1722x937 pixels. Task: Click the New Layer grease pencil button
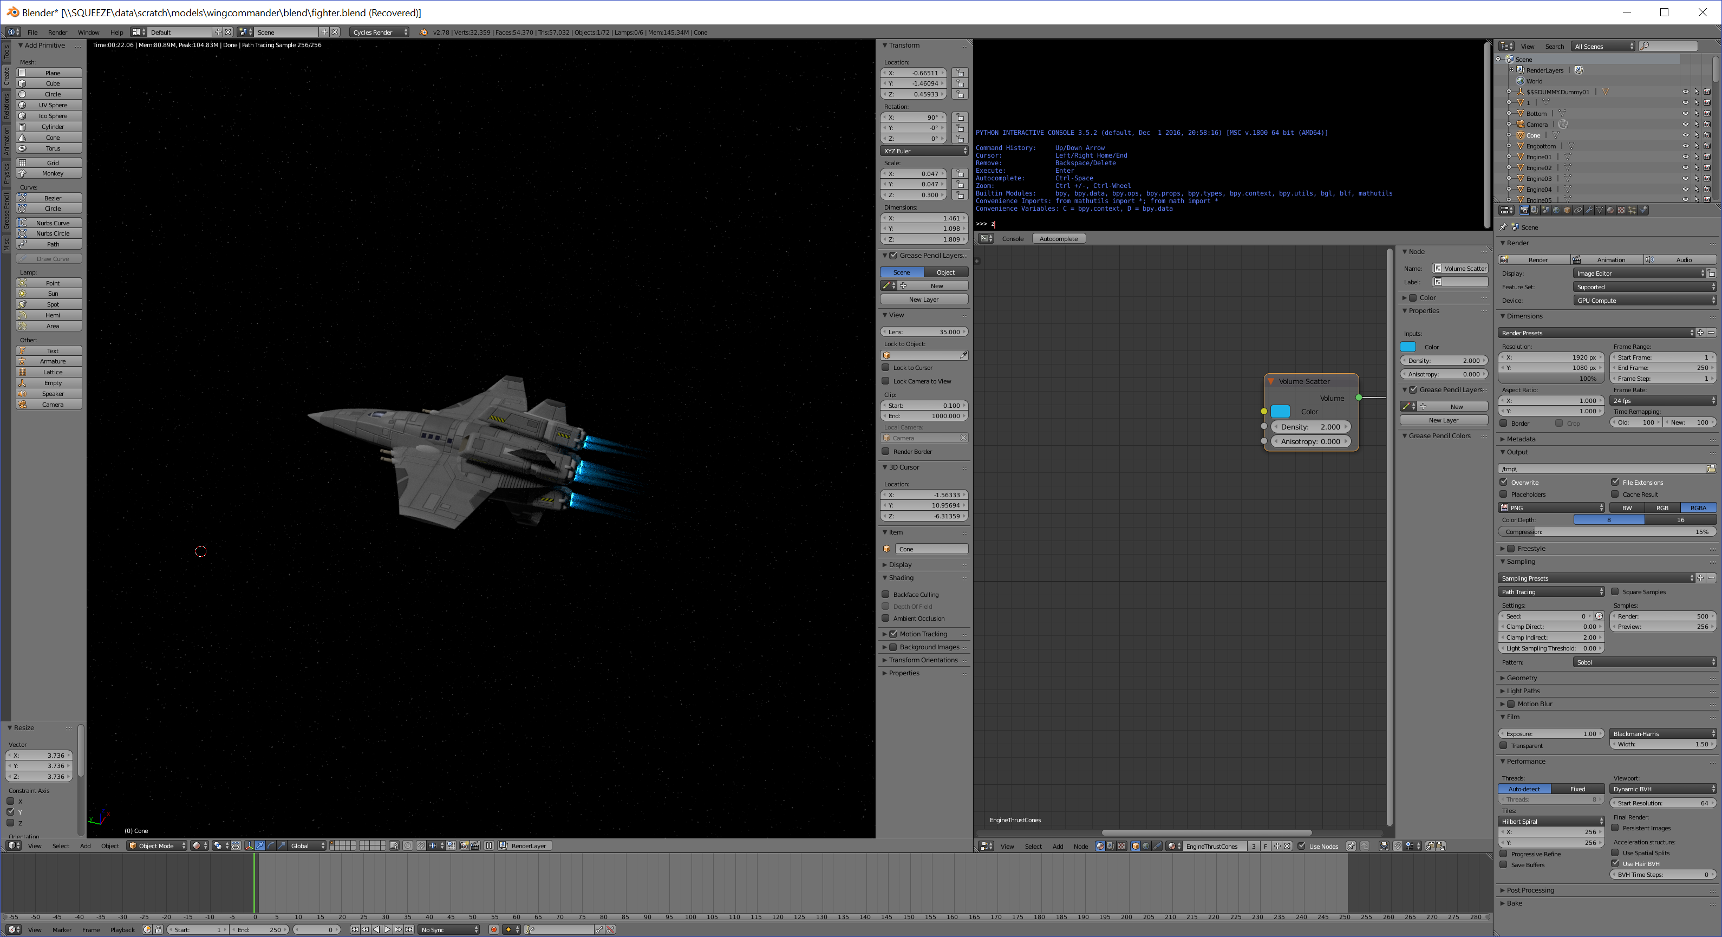click(923, 300)
